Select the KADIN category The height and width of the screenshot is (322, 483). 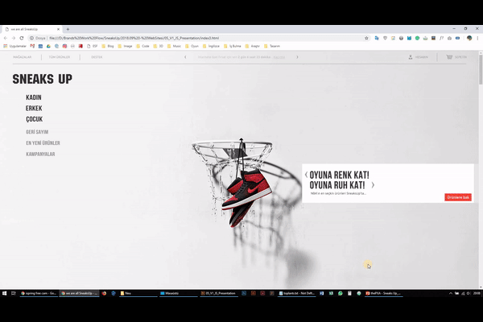click(34, 97)
